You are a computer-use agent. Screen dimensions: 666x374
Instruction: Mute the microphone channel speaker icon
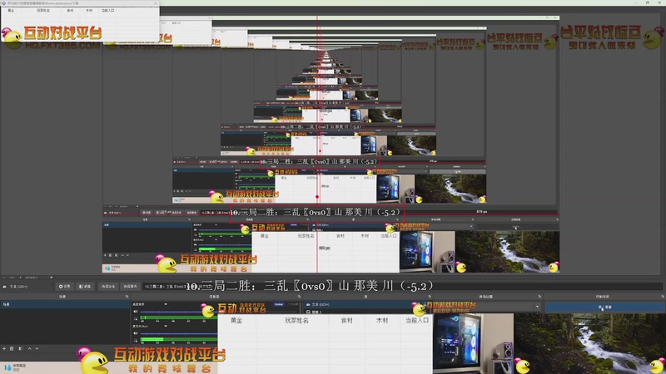tap(136, 333)
